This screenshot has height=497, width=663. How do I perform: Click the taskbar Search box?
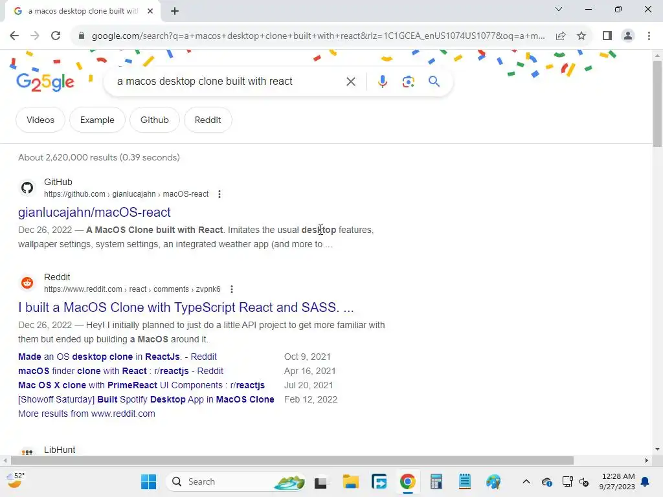pyautogui.click(x=236, y=481)
